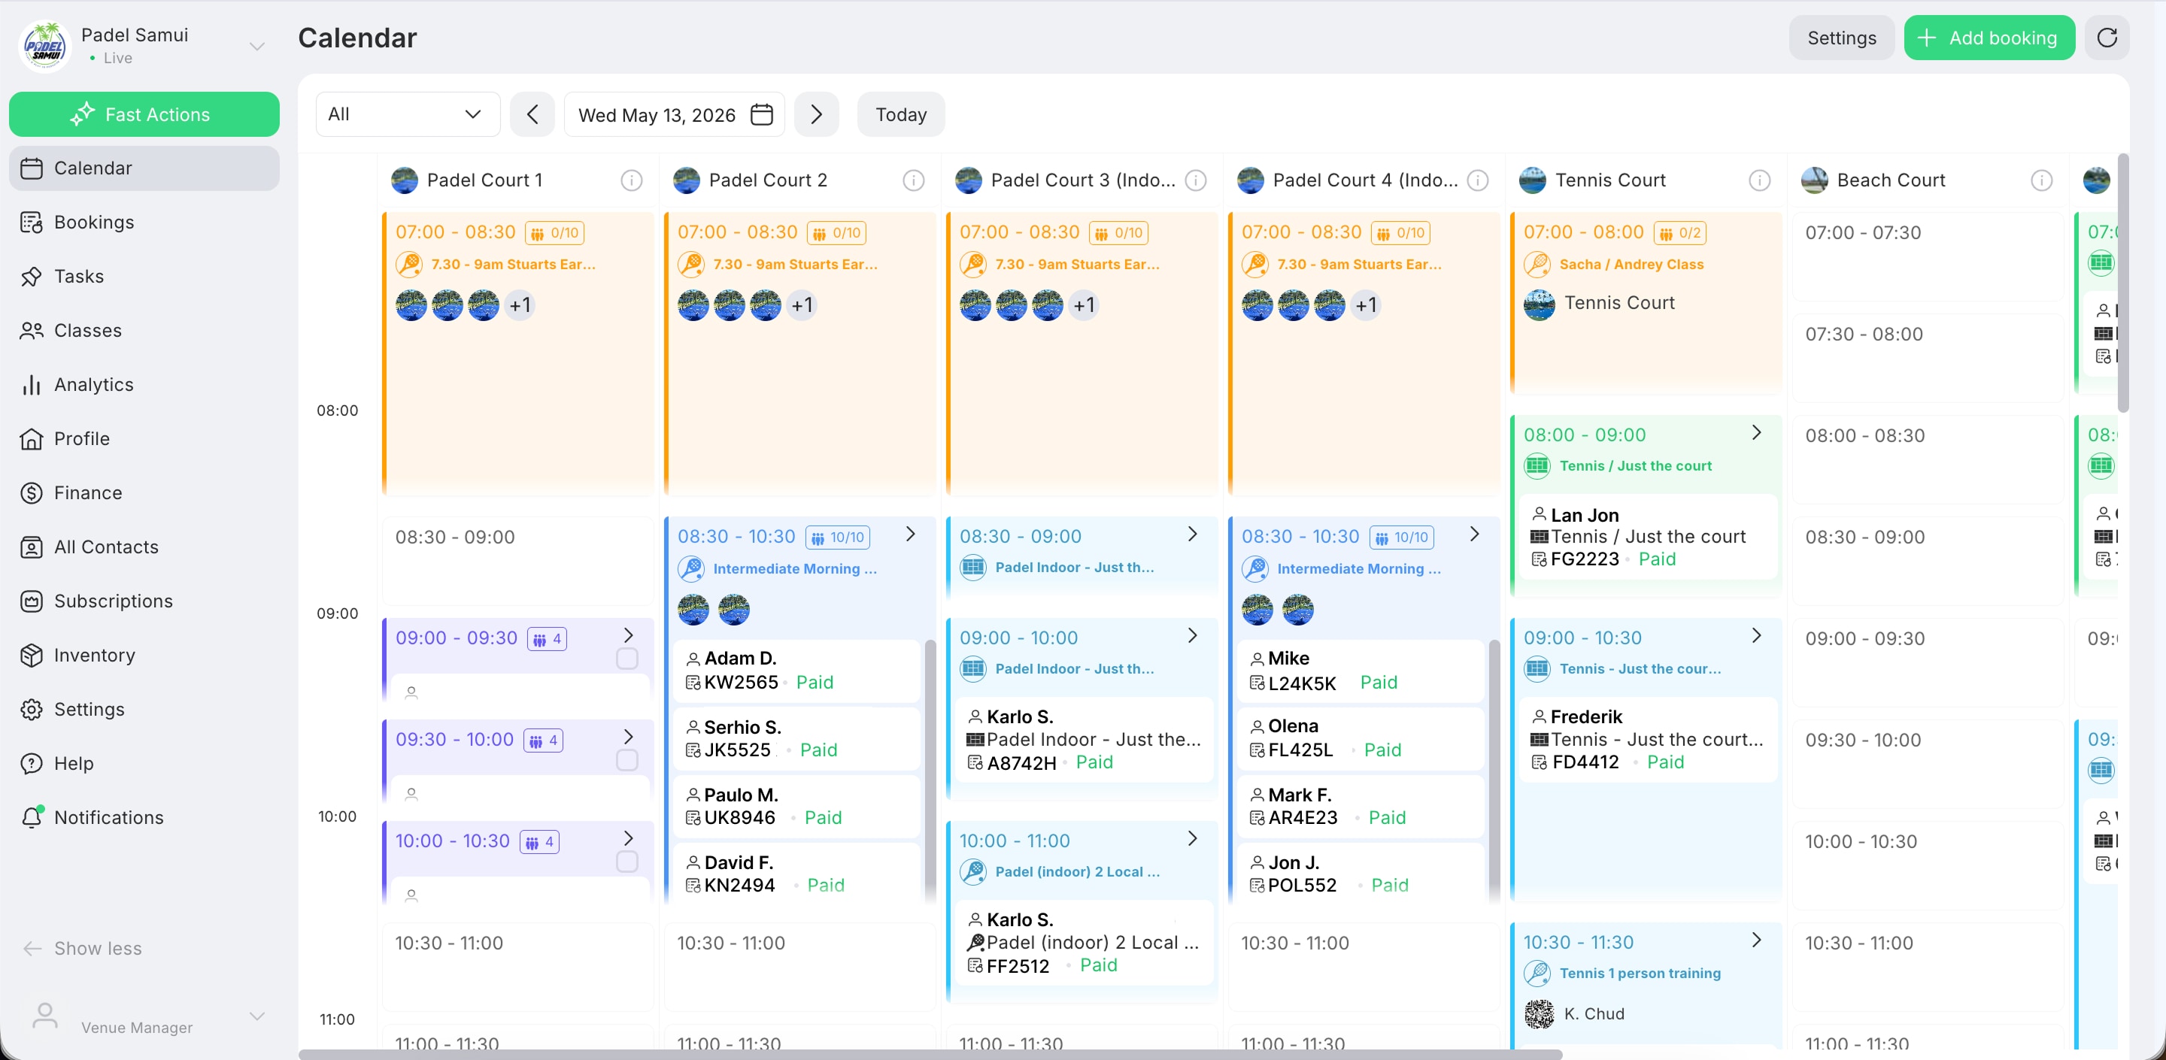
Task: Click the Notifications bell icon
Action: tap(31, 817)
